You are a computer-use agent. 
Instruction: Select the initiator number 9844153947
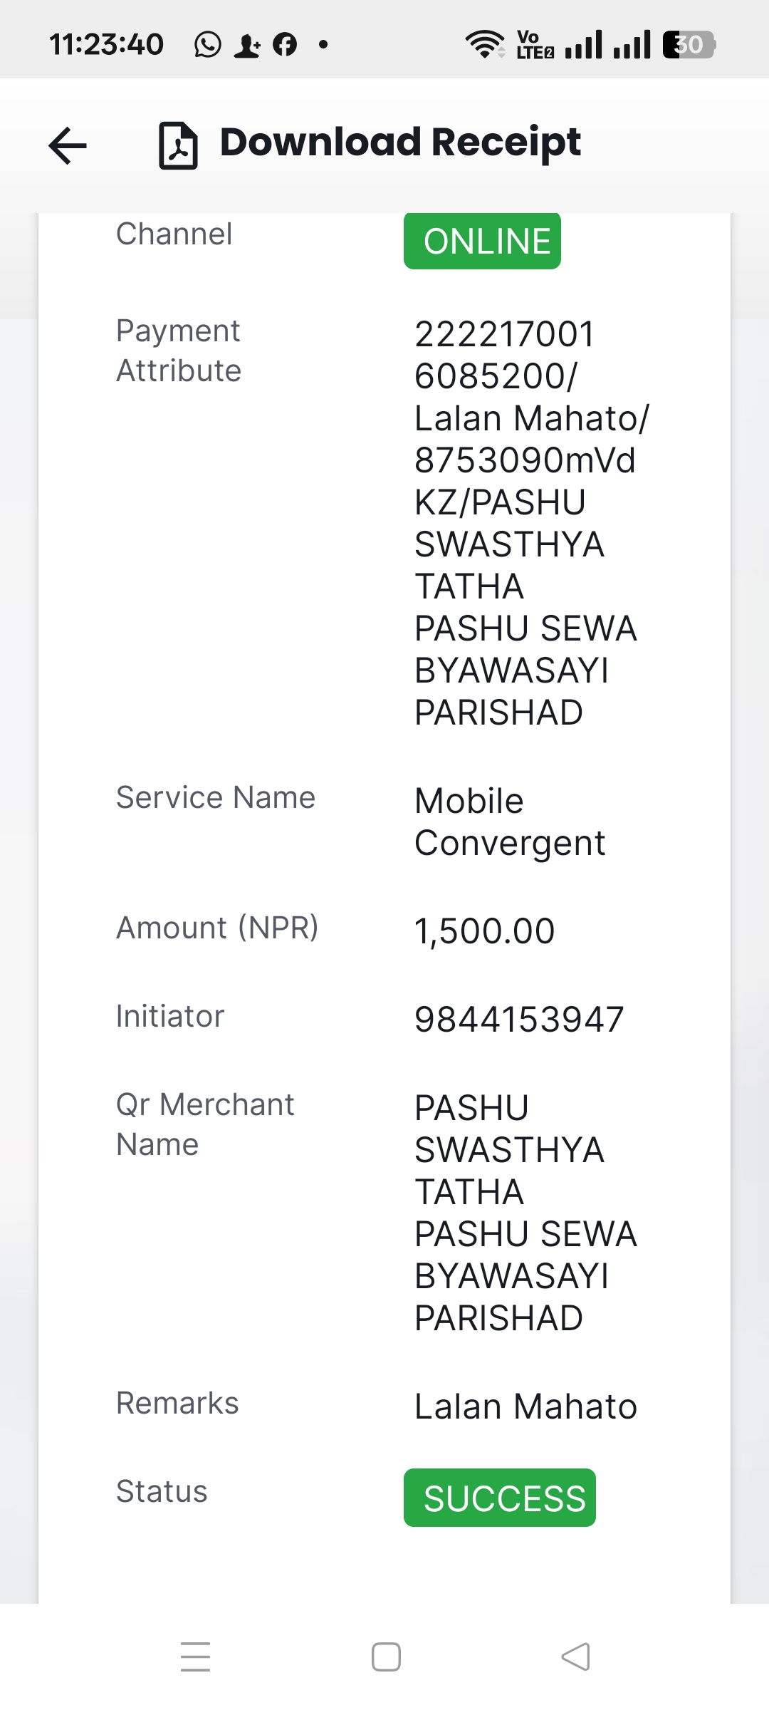[x=519, y=1019]
